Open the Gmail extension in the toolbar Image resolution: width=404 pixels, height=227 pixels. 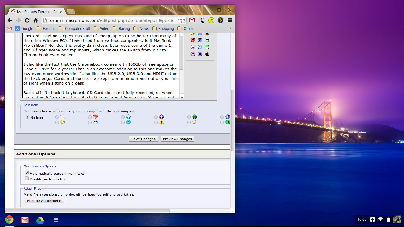pyautogui.click(x=192, y=20)
